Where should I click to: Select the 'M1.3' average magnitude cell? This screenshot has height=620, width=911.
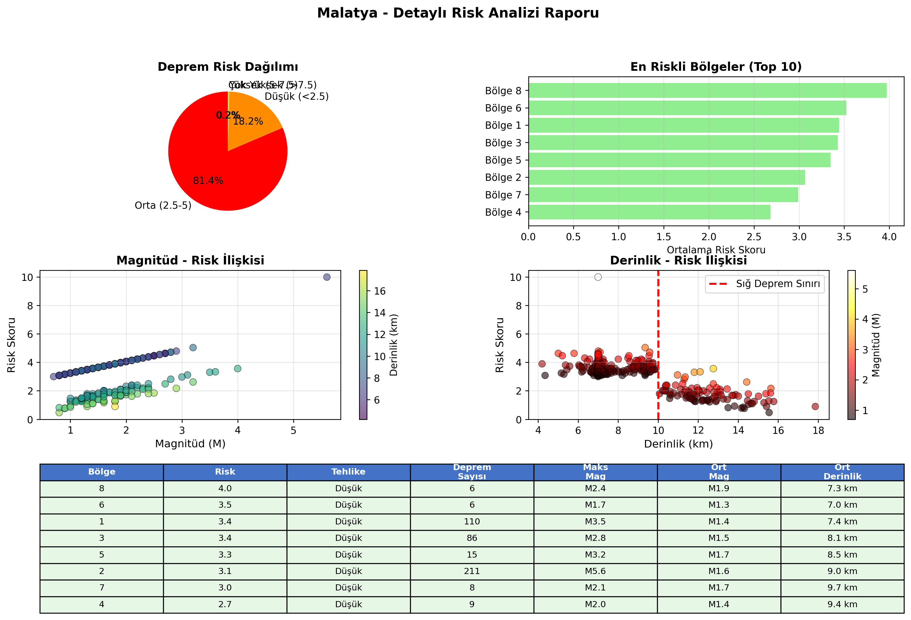coord(719,505)
